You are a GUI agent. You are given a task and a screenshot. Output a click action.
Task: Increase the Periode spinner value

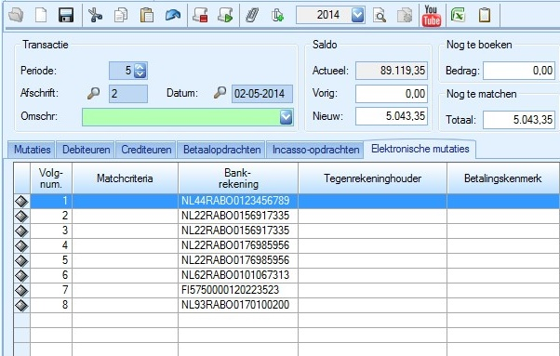pyautogui.click(x=140, y=67)
